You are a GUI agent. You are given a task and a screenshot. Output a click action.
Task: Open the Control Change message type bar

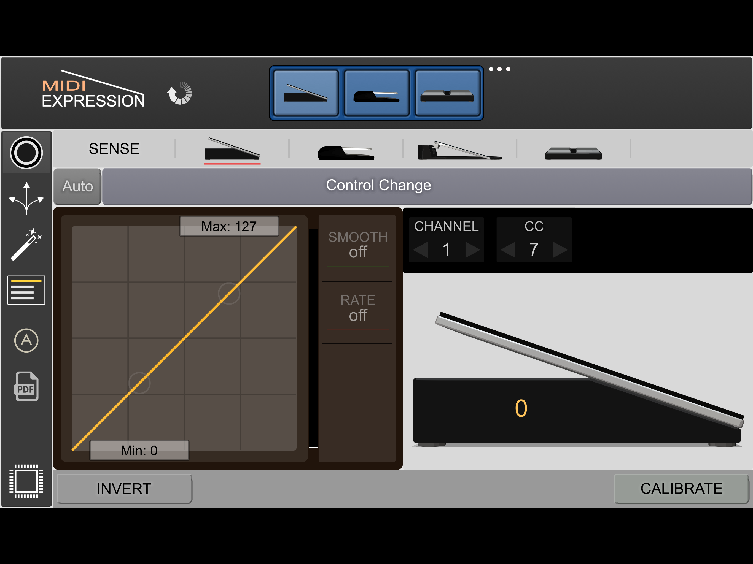(378, 186)
